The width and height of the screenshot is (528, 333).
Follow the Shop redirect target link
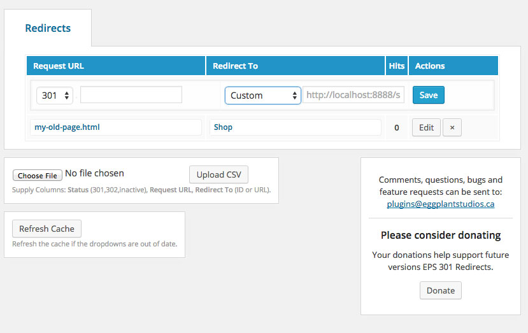[223, 127]
